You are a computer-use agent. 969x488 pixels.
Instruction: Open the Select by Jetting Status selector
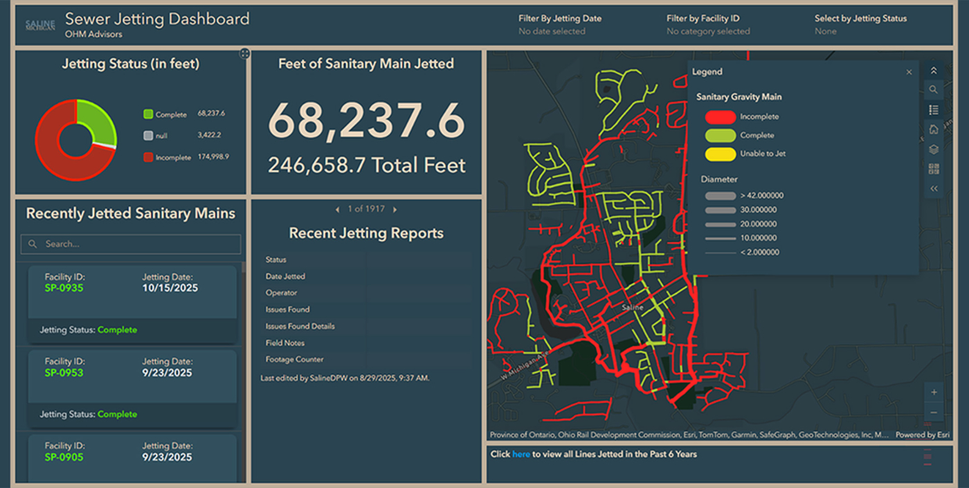(860, 25)
